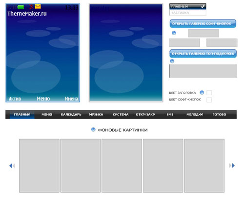Click the help icon below soft-button gallery button
The width and height of the screenshot is (244, 201).
pos(174,33)
